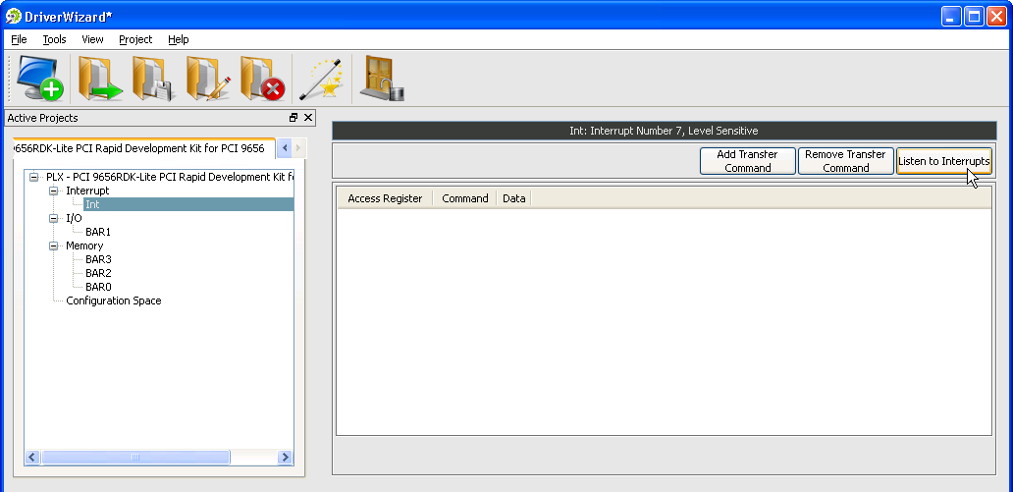This screenshot has height=492, width=1013.
Task: Click tree horizontal scrollbar right arrow
Action: tap(285, 457)
